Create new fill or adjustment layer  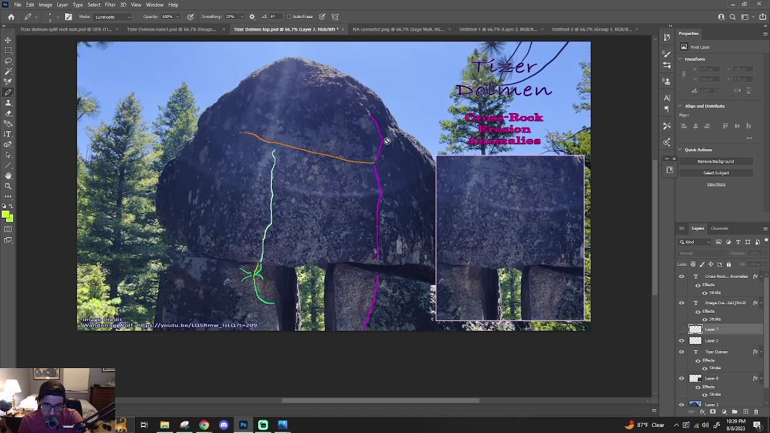(x=724, y=412)
